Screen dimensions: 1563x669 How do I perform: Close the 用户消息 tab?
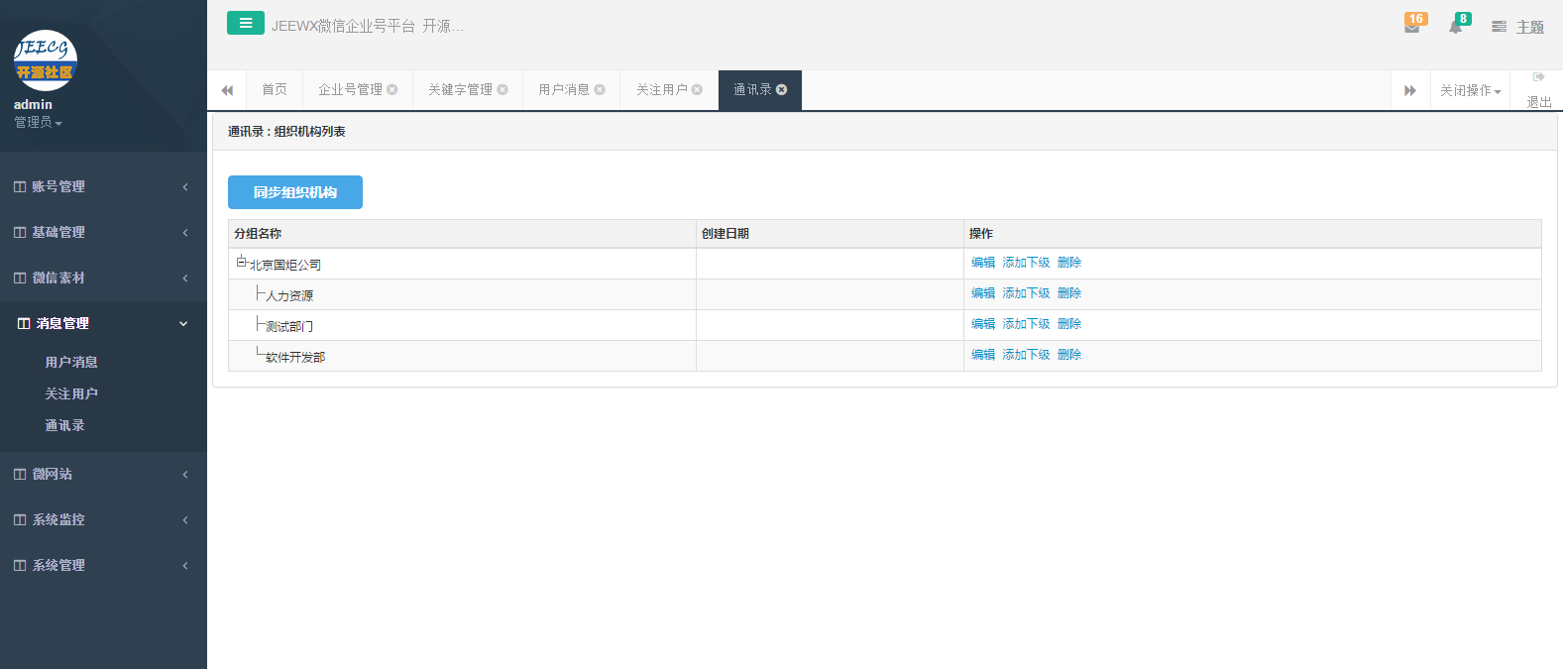(x=600, y=89)
